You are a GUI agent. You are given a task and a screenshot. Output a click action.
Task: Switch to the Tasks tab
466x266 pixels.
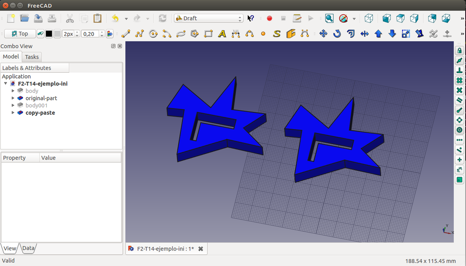tap(32, 57)
